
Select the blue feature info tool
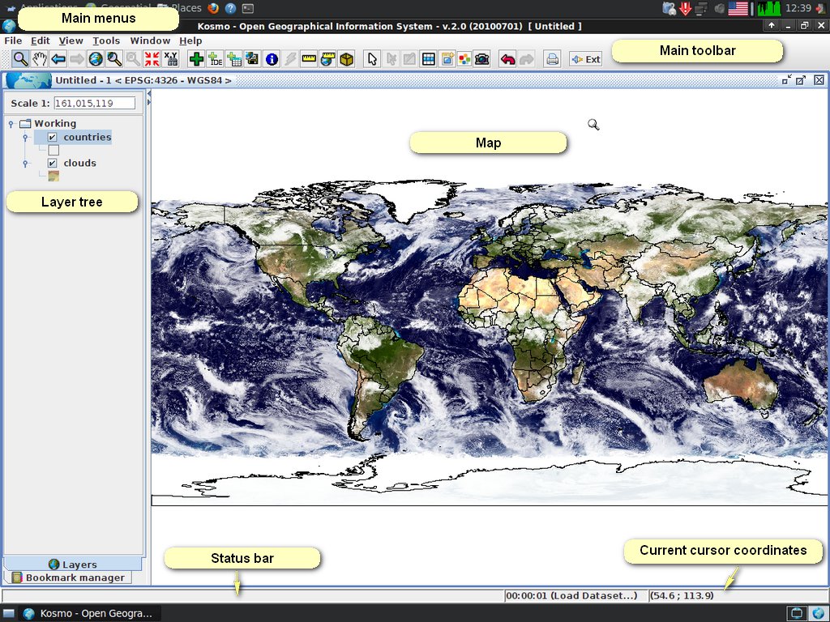click(x=272, y=58)
